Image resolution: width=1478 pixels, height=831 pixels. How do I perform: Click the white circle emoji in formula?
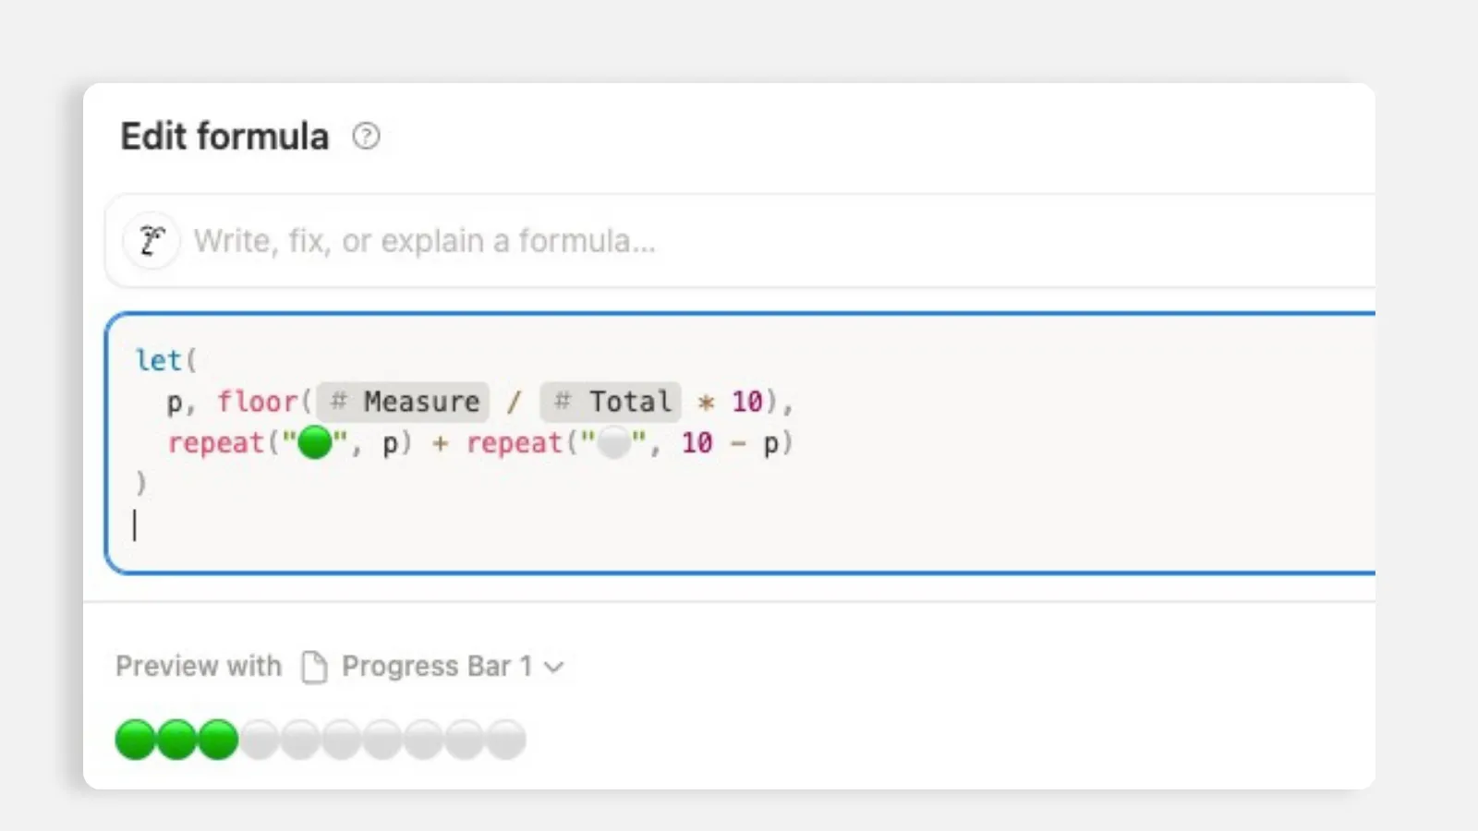[614, 442]
